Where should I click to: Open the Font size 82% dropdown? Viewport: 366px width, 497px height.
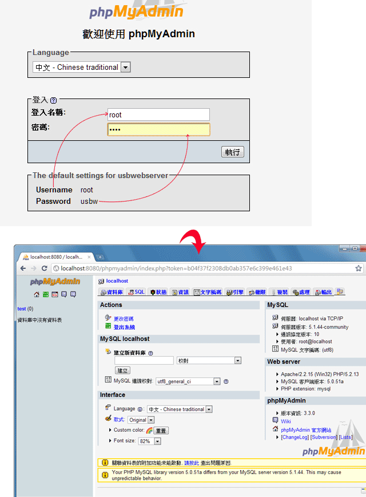(150, 441)
